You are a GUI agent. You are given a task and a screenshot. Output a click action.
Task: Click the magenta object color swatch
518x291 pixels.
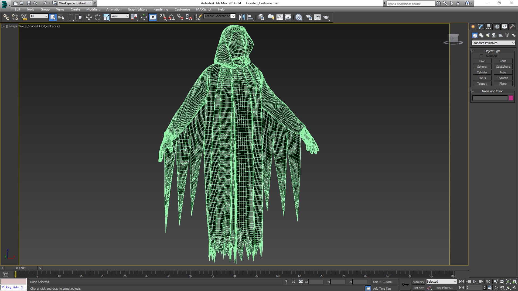point(511,98)
